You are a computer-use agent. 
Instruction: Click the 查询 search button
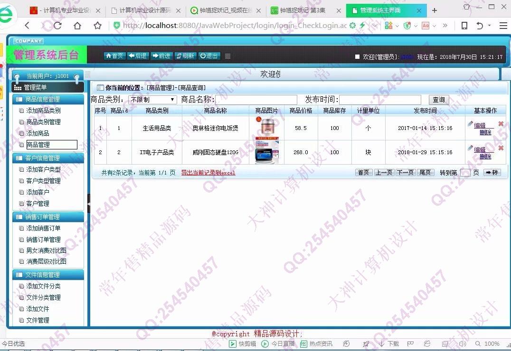click(439, 100)
